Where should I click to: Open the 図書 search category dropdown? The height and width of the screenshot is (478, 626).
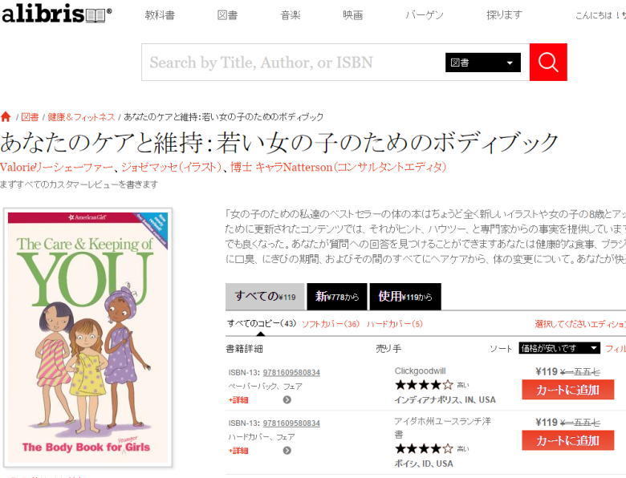482,63
